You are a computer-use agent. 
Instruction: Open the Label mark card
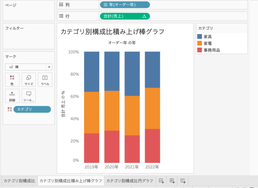[45, 80]
